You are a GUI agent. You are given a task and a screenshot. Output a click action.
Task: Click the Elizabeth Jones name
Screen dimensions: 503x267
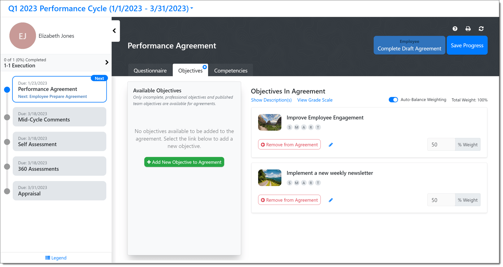56,36
